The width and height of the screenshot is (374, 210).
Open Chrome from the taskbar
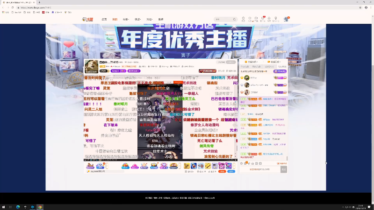click(x=40, y=207)
